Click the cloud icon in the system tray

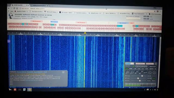pos(148,90)
